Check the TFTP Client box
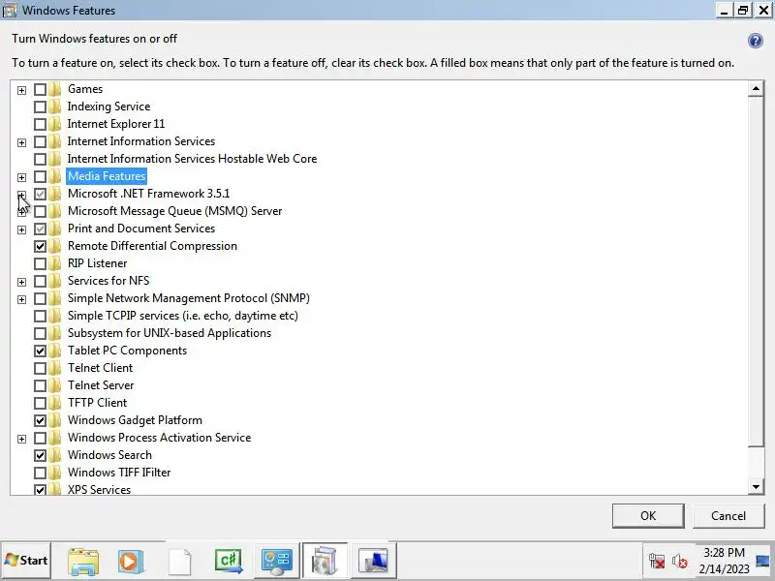This screenshot has height=581, width=775. [x=40, y=403]
